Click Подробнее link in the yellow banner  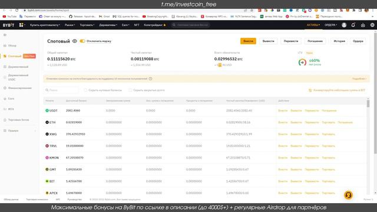tap(359, 79)
